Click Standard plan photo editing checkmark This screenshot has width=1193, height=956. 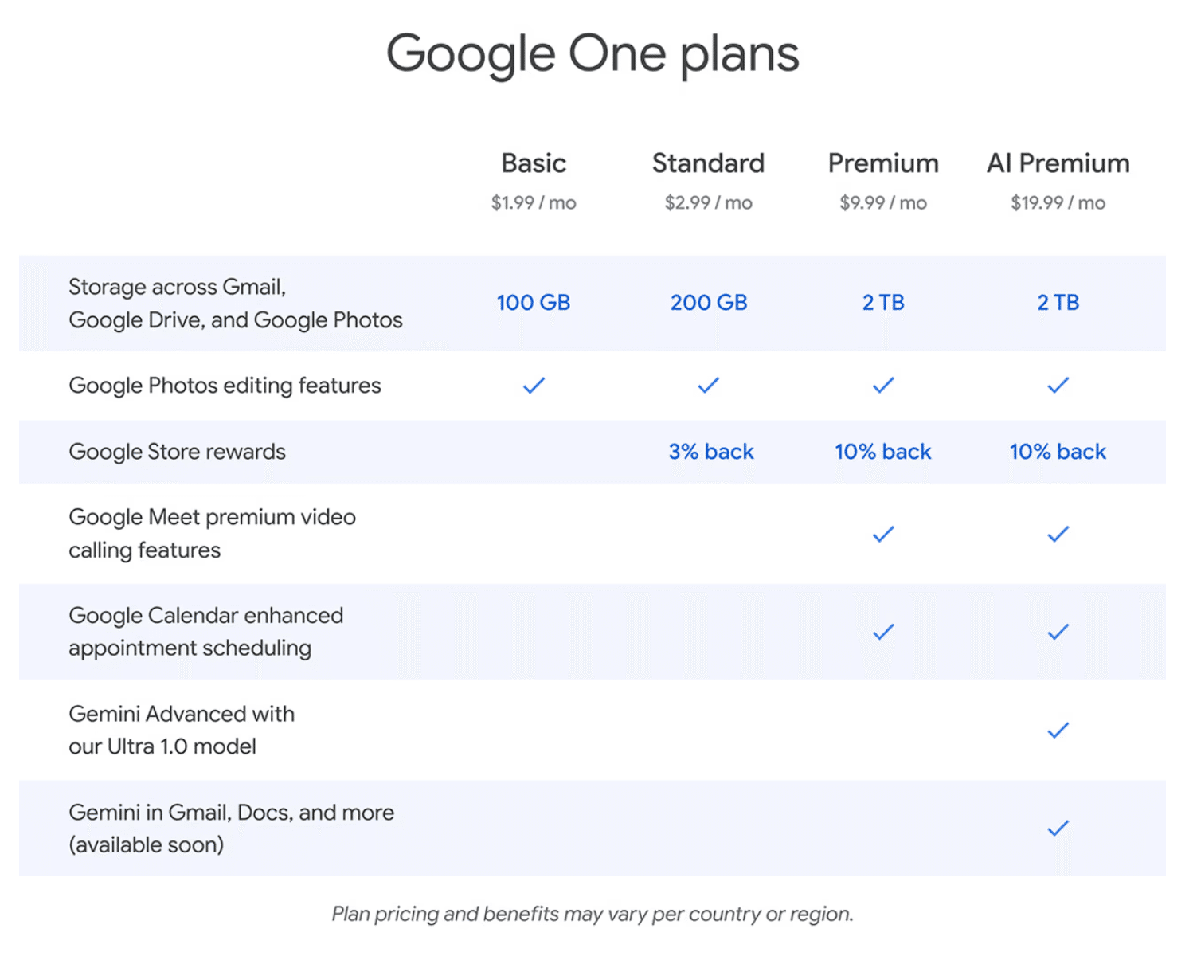[708, 386]
